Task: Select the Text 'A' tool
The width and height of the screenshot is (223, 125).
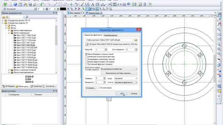Action: (x=93, y=5)
